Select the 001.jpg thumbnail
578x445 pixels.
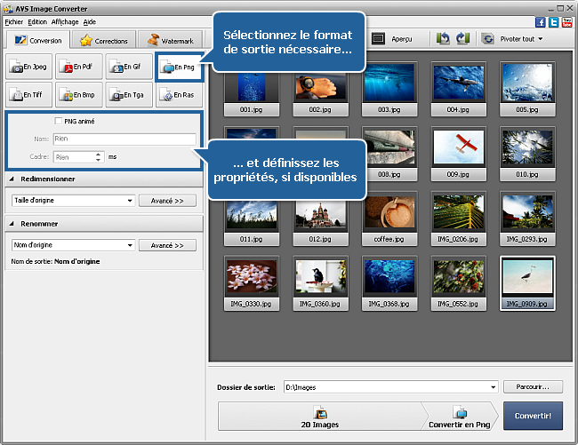(252, 94)
